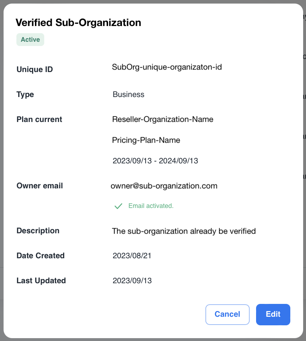Click the green Email activated checkmark icon
Image resolution: width=306 pixels, height=341 pixels.
(118, 206)
